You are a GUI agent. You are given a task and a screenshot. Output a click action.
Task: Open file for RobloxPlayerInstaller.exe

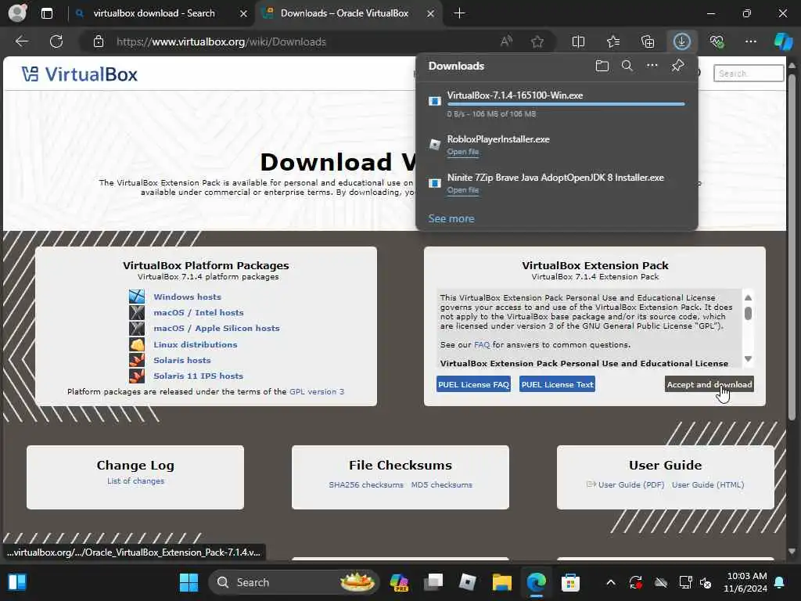463,152
